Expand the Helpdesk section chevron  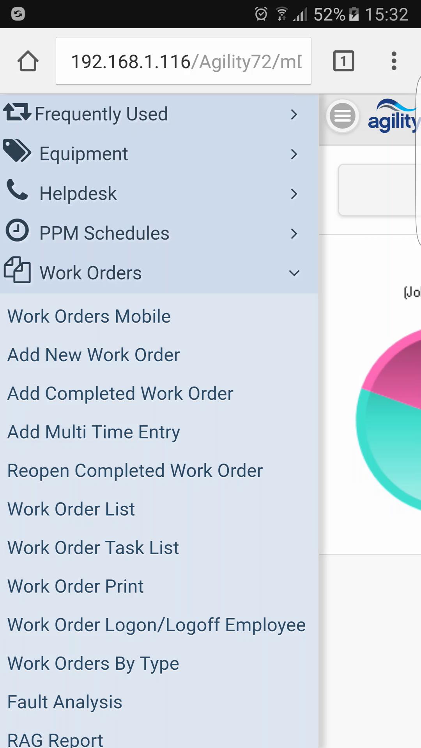pos(294,194)
